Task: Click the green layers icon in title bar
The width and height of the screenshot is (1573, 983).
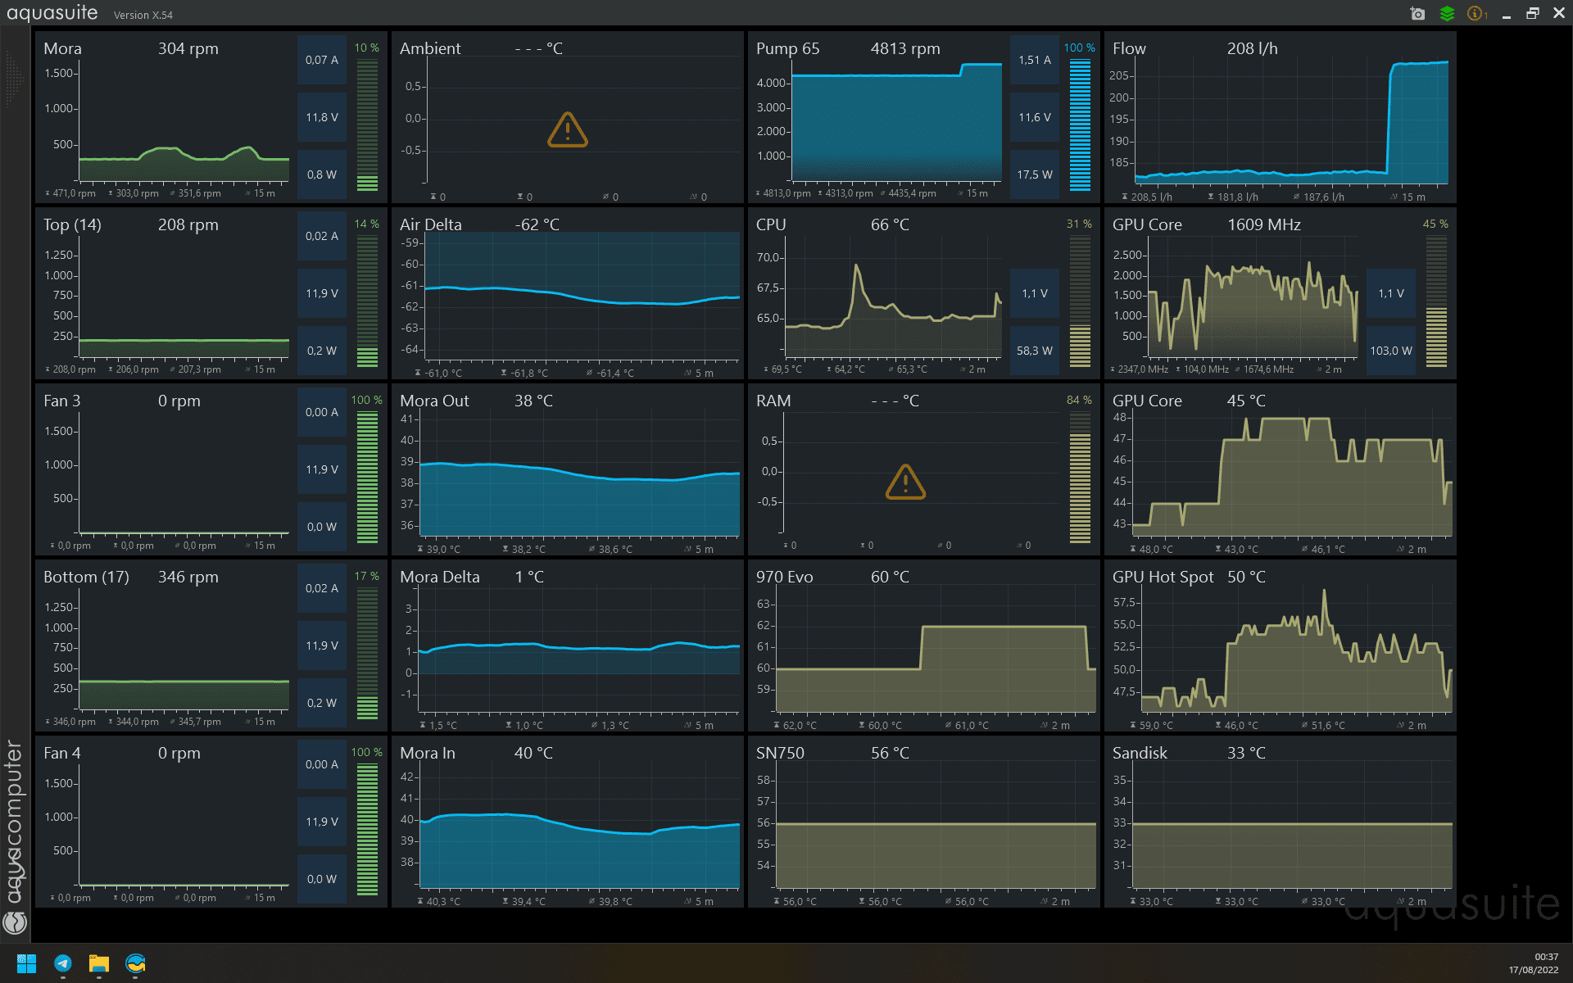Action: 1447,13
